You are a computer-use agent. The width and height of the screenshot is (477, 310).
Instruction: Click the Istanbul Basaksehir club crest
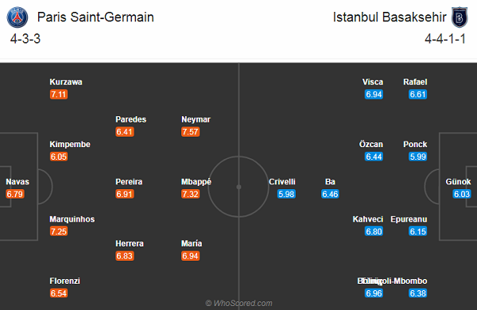460,17
